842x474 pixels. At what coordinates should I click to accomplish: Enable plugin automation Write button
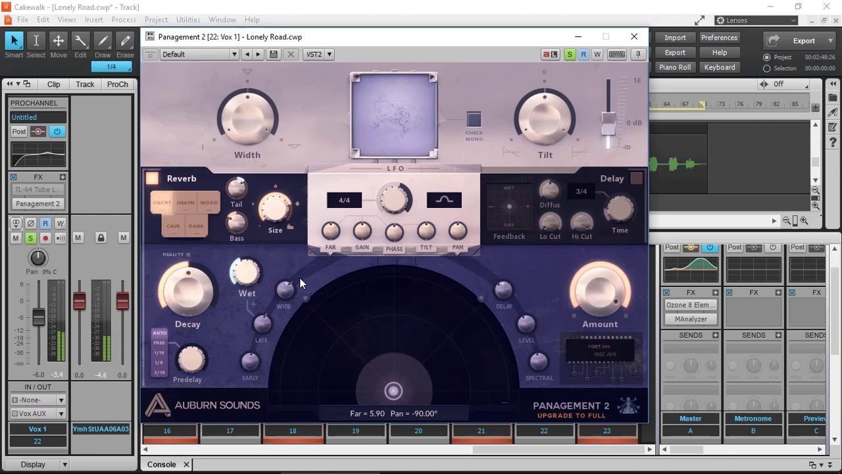(597, 54)
